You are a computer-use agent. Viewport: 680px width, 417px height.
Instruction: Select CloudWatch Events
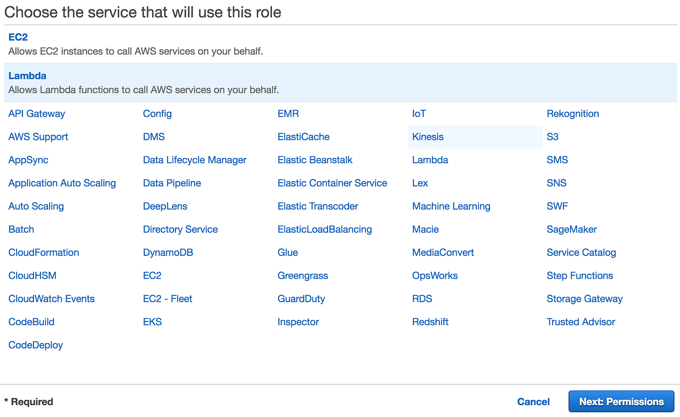51,299
